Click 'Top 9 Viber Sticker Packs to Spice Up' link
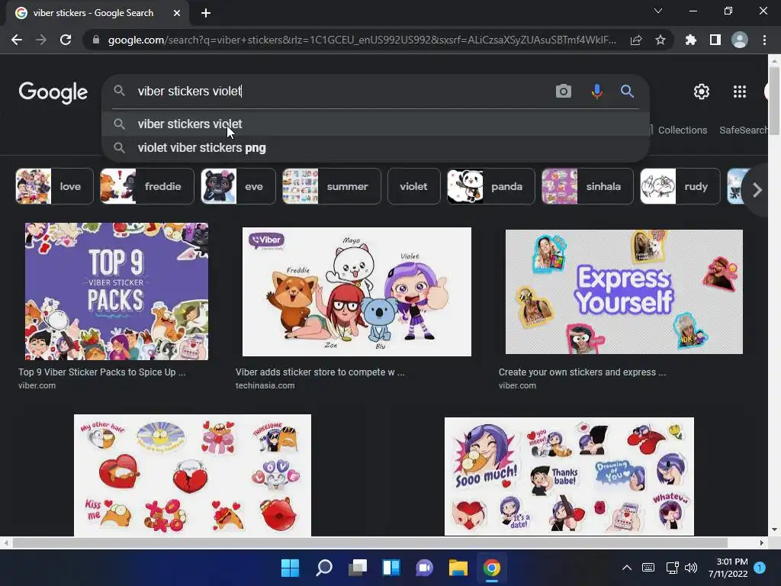This screenshot has width=781, height=586. coord(102,372)
